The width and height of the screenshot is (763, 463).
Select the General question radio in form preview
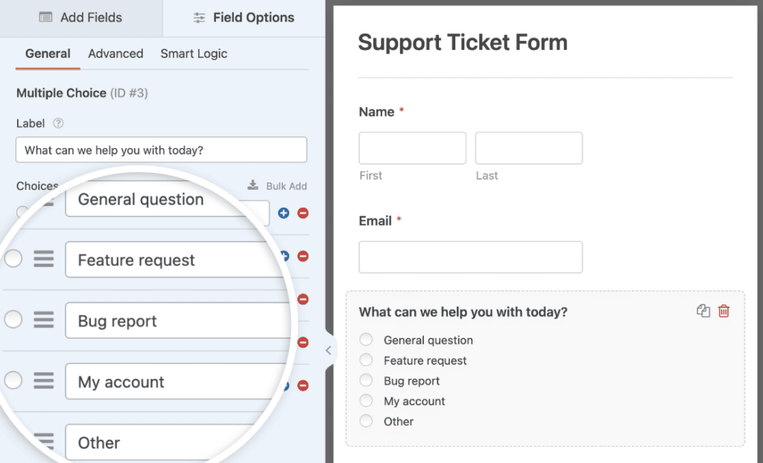(x=366, y=340)
